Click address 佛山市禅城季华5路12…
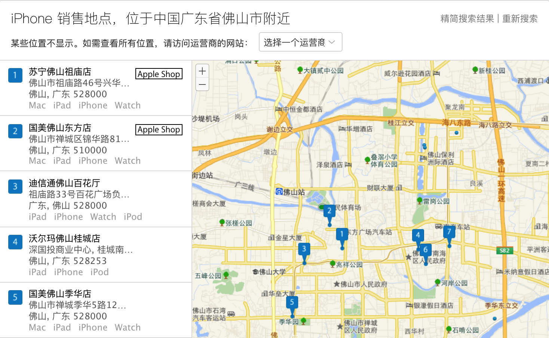Screen dimensions: 549x338 pyautogui.click(x=77, y=305)
